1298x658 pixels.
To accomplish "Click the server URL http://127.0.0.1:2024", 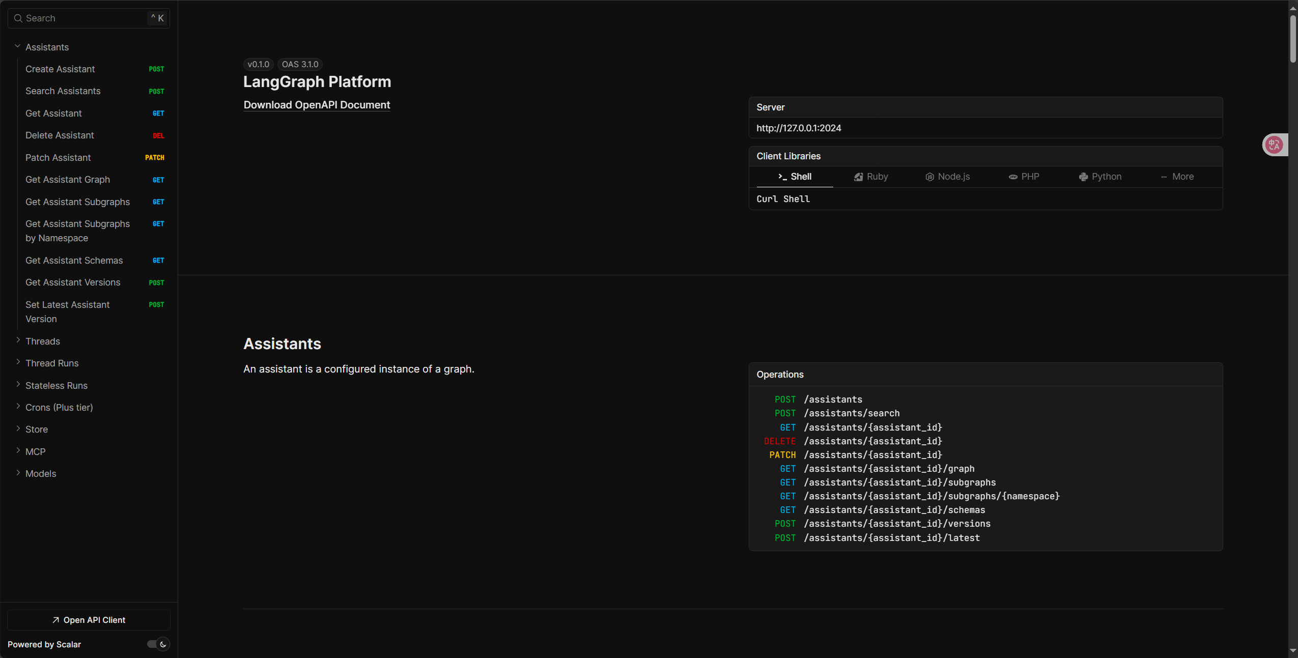I will coord(798,128).
